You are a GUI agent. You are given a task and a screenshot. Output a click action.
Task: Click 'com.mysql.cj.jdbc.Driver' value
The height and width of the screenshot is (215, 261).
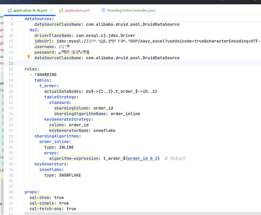105,36
